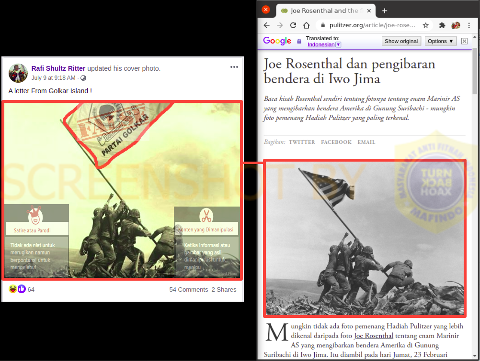Close the Joe Rosenthal tab
The width and height of the screenshot is (480, 361).
click(x=368, y=11)
